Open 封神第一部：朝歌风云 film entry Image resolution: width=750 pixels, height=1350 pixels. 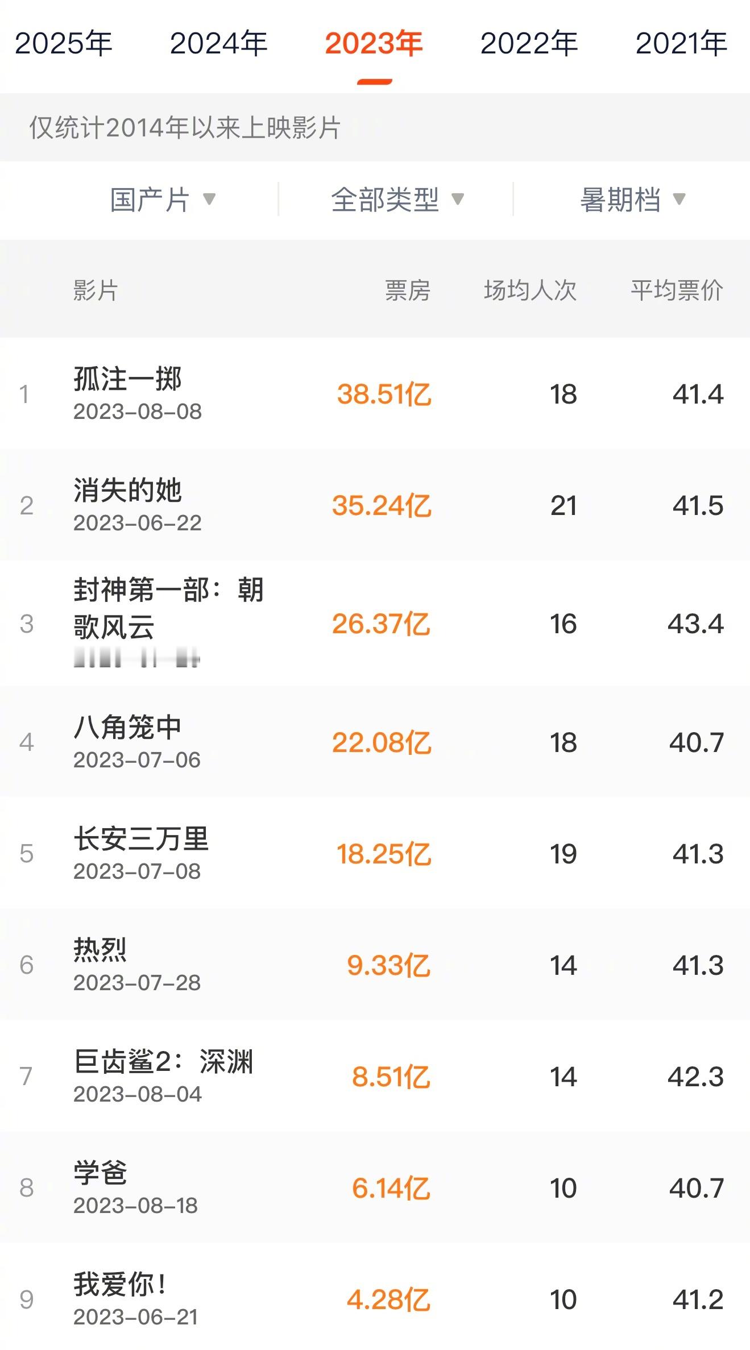[375, 623]
